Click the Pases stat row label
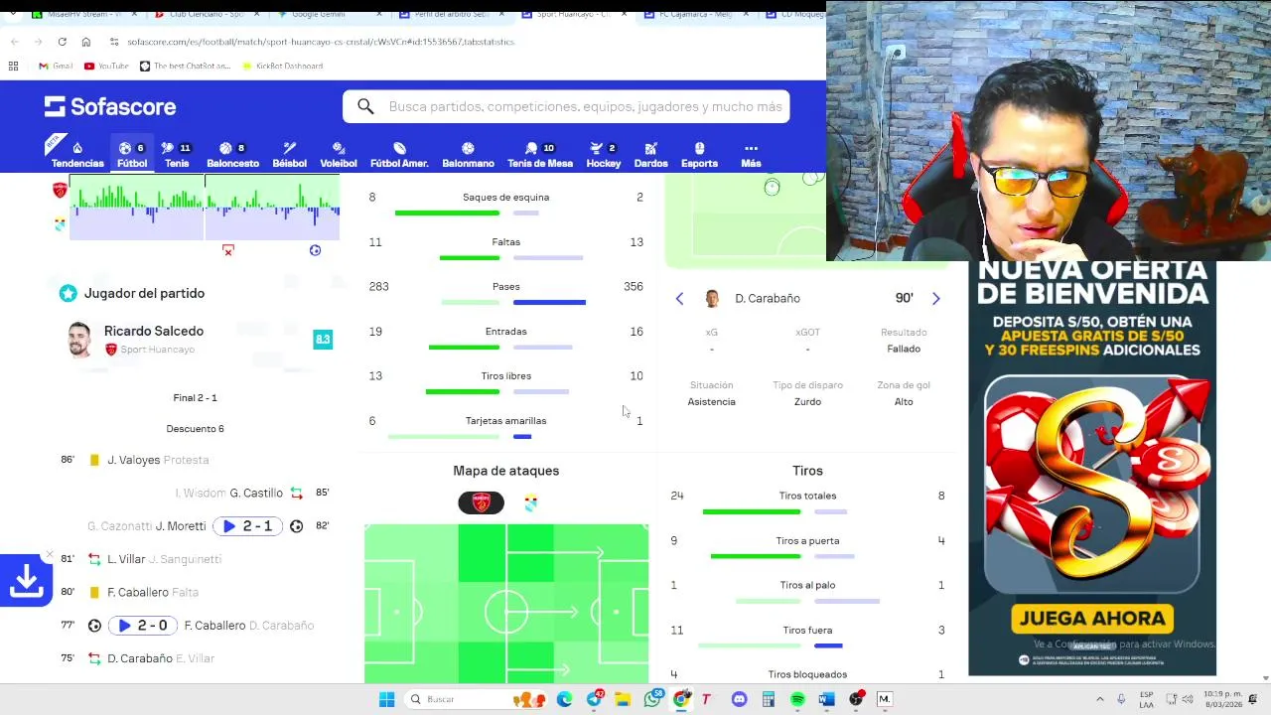The height and width of the screenshot is (715, 1271). click(x=505, y=286)
